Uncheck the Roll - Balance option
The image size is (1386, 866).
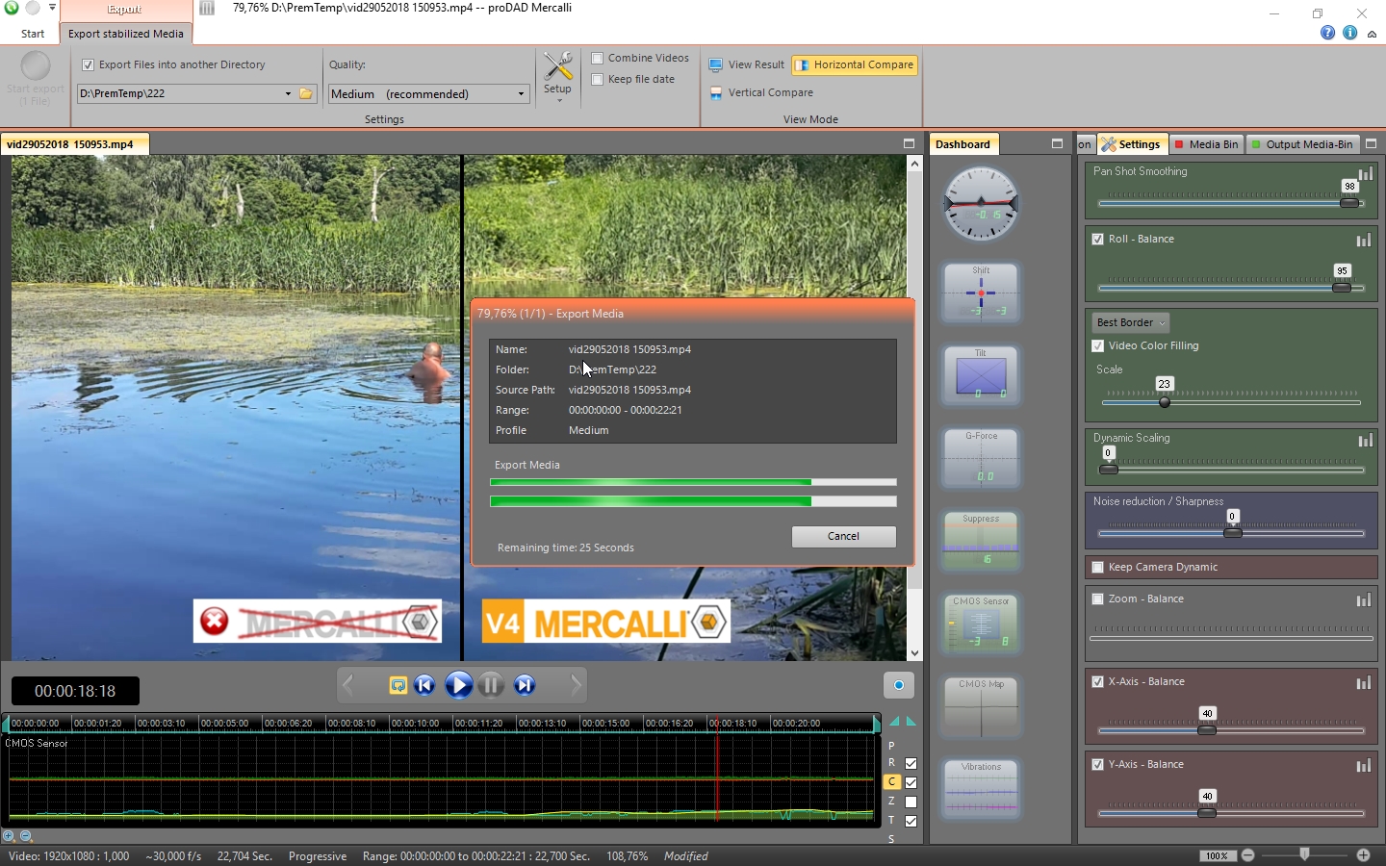(x=1098, y=240)
